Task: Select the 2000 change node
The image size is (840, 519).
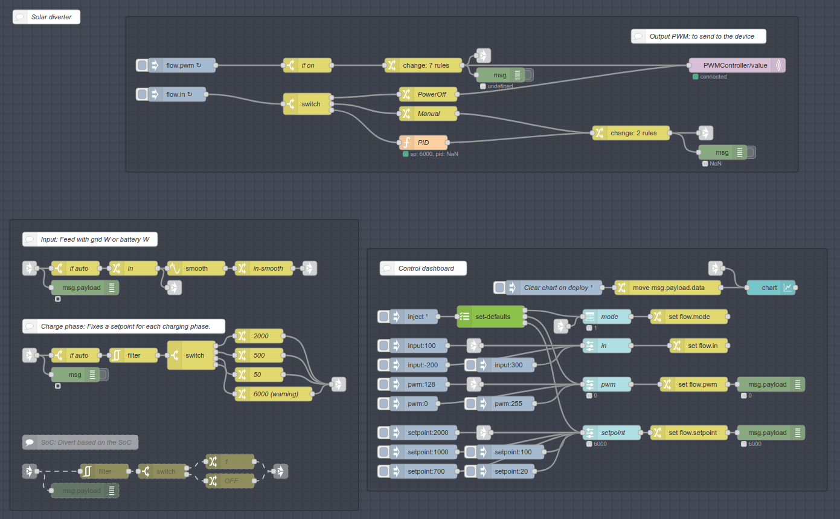Action: click(259, 336)
